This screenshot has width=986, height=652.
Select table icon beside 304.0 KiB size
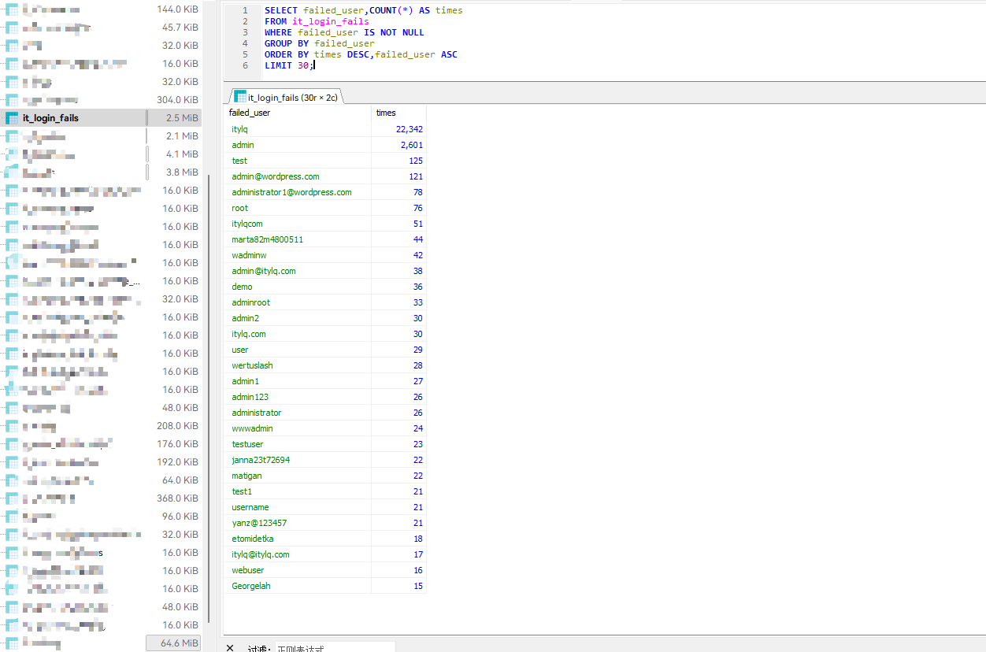pos(12,100)
